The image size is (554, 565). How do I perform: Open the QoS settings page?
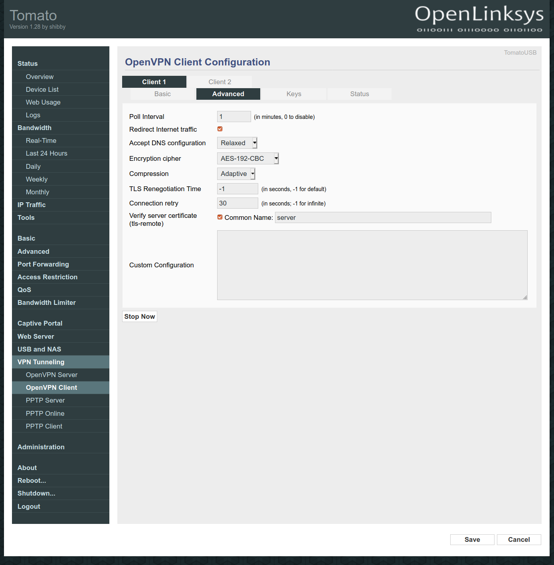(24, 290)
